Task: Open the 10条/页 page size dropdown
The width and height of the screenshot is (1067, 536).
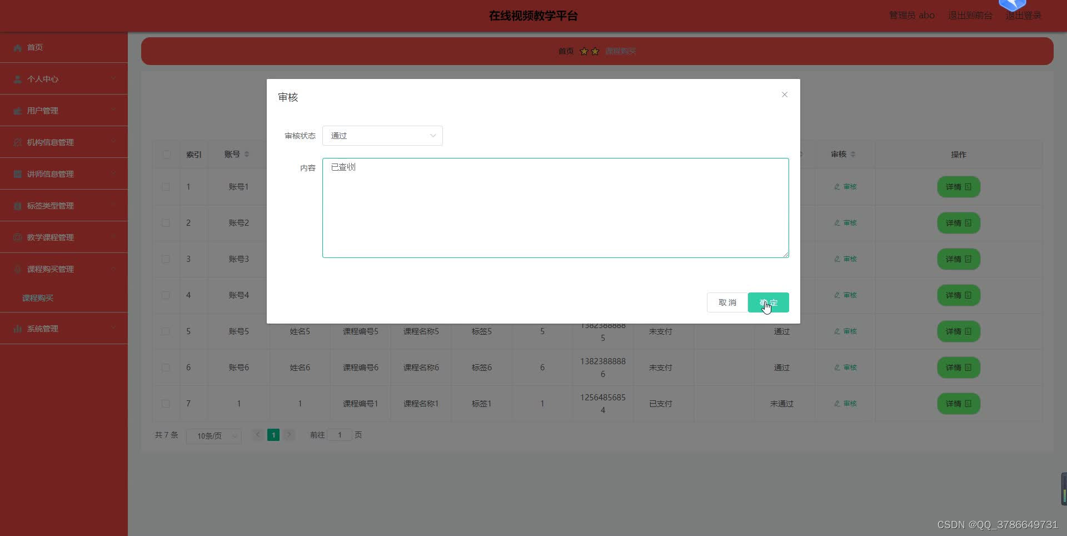Action: tap(214, 436)
